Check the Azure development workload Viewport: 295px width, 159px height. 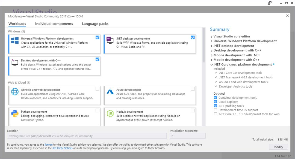pyautogui.click(x=193, y=89)
